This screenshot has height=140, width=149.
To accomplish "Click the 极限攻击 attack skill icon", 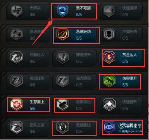I will pyautogui.click(x=62, y=105).
